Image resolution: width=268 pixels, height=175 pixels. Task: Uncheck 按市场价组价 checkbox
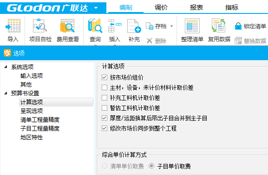[105, 77]
